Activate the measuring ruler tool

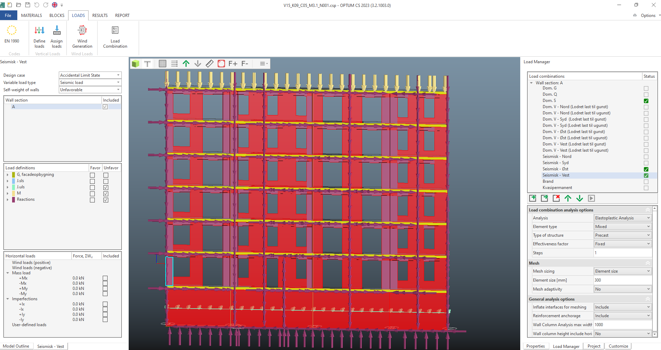tap(209, 64)
